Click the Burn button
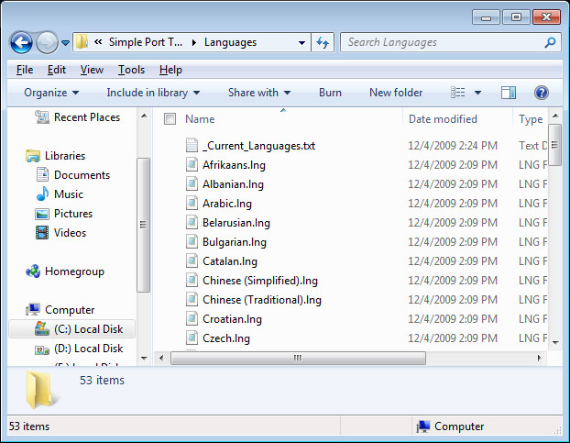 [330, 93]
